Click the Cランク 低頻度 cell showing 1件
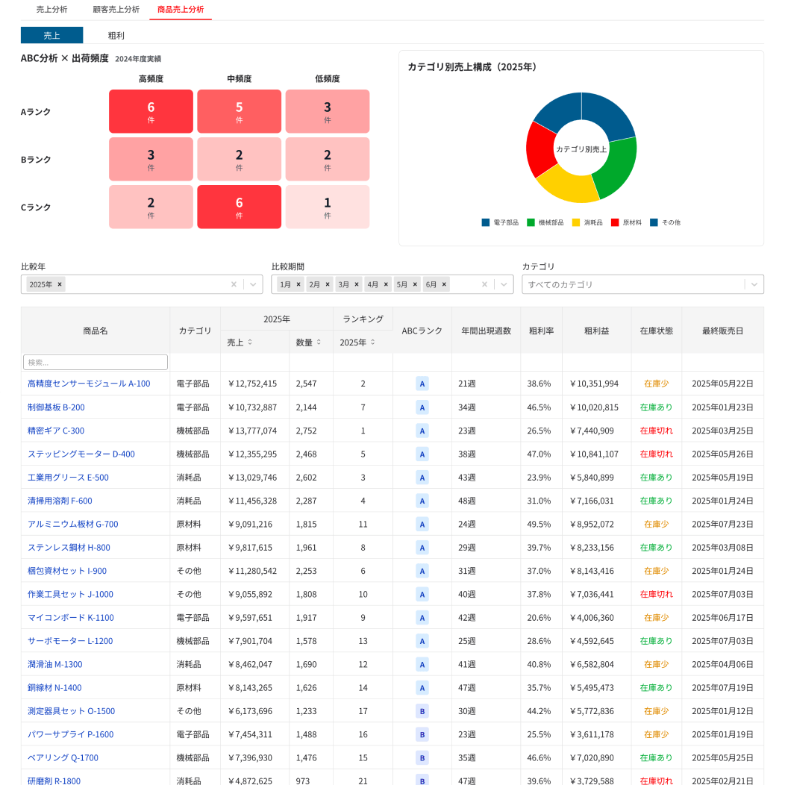The image size is (785, 785). pyautogui.click(x=328, y=207)
